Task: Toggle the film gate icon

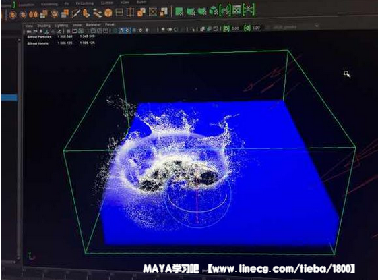Action: point(75,31)
